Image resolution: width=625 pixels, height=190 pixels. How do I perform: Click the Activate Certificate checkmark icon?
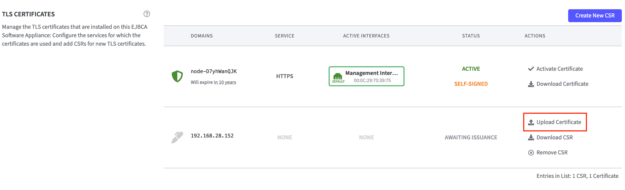point(531,69)
